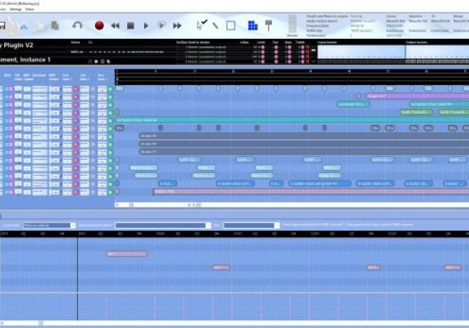Select the long teal 'European Disco Setal #4' clip
Screen dimensions: 469x328
(x=235, y=120)
